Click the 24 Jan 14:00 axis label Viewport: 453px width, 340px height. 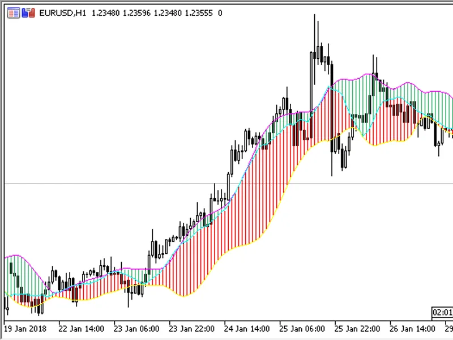247,329
